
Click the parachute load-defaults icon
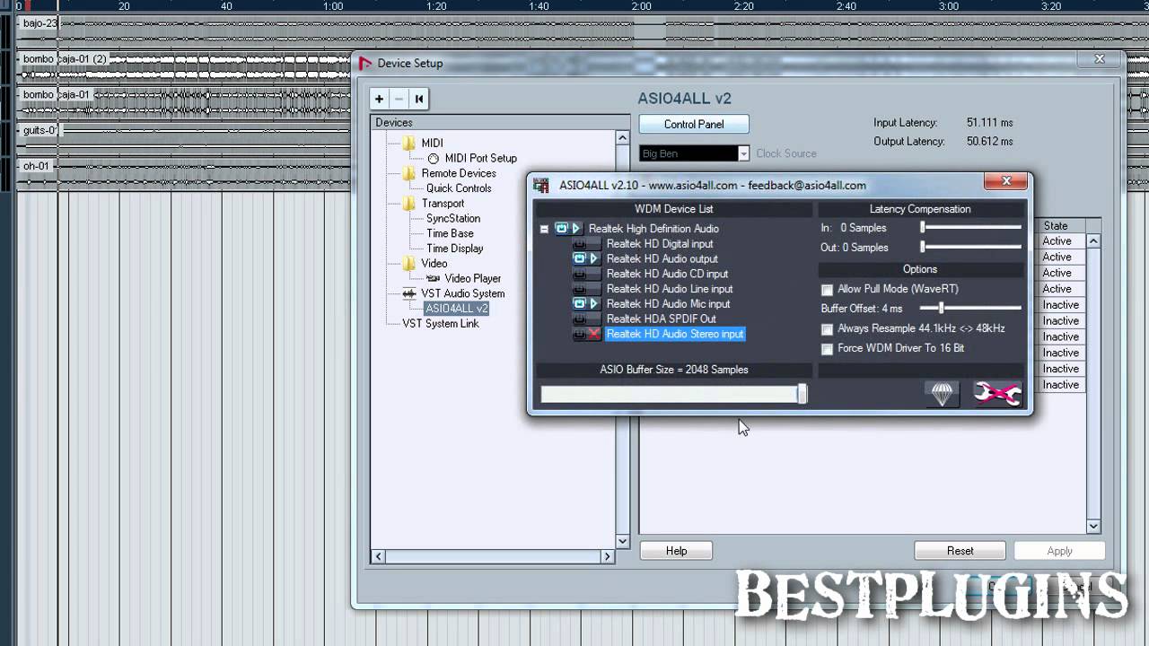942,393
